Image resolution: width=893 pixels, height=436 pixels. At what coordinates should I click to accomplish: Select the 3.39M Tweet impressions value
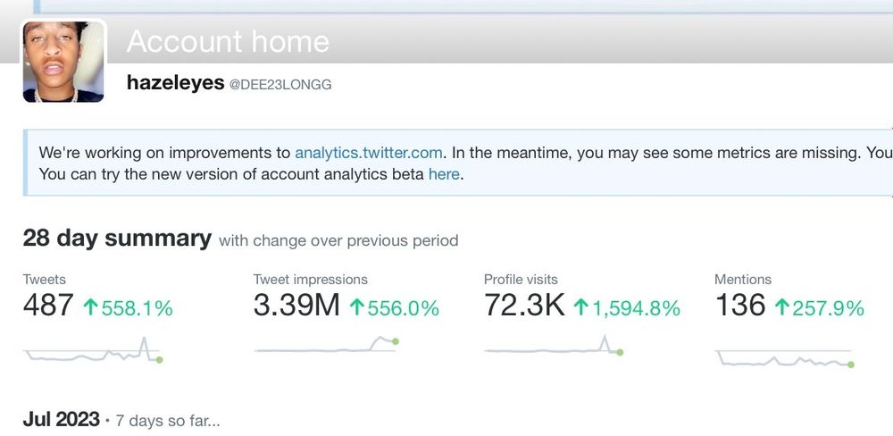point(296,305)
